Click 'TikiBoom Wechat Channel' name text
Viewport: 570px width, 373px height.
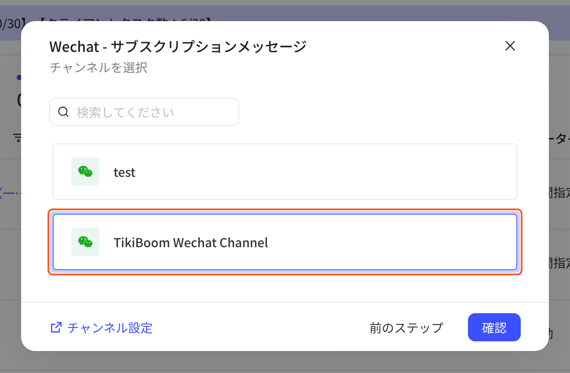pos(191,242)
